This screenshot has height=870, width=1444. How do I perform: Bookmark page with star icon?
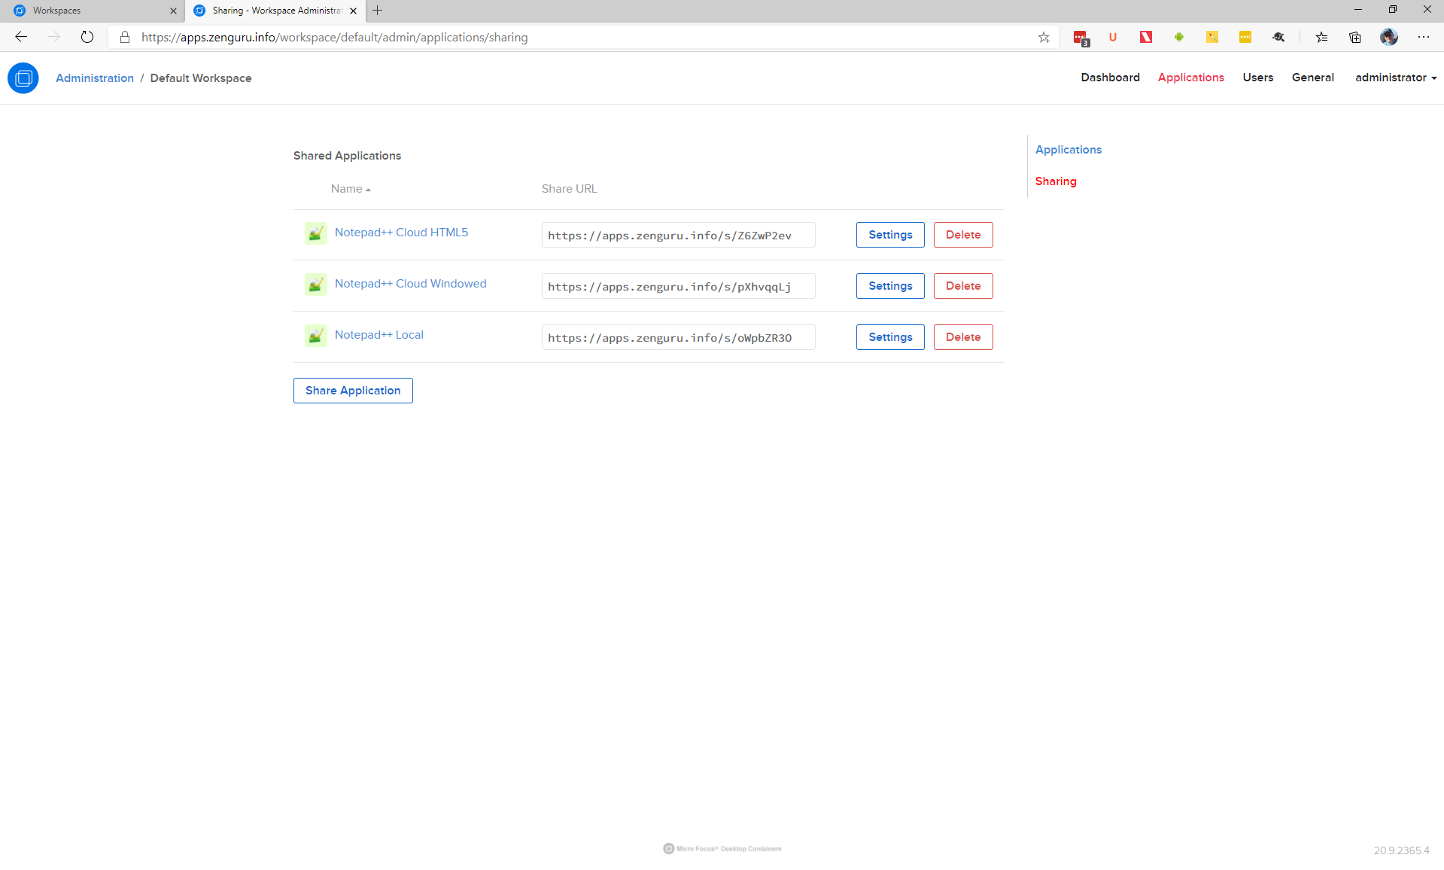[1044, 37]
